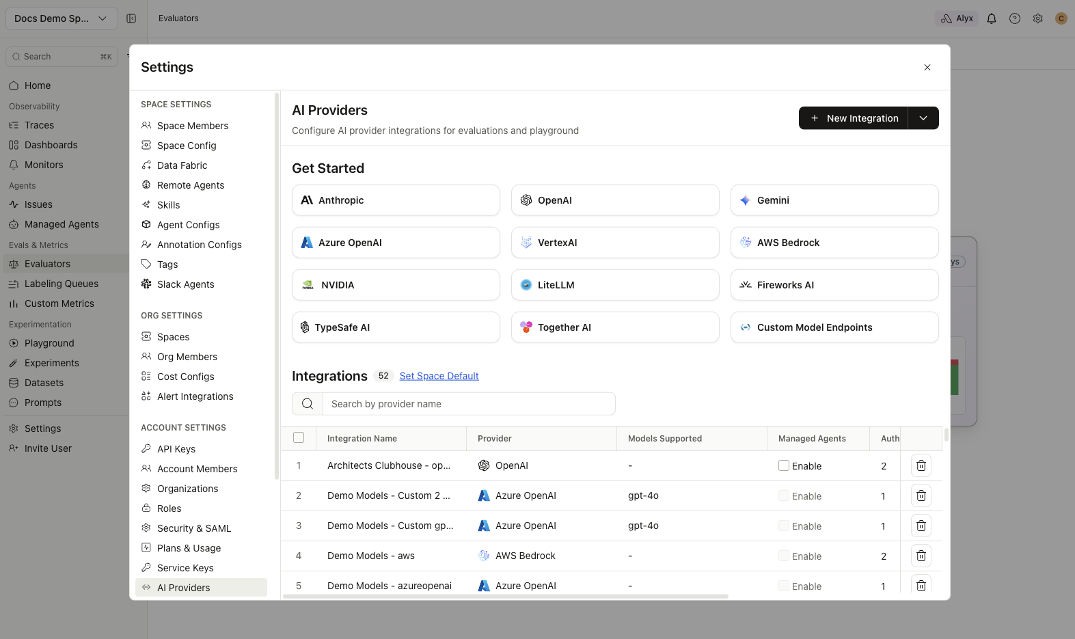The height and width of the screenshot is (639, 1075).
Task: Toggle Enable checkbox for Demo Models - Custom gp…
Action: [x=784, y=526]
